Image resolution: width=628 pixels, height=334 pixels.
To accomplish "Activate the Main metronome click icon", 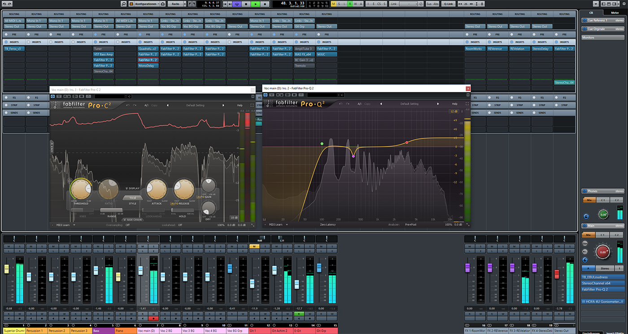I will point(585,259).
